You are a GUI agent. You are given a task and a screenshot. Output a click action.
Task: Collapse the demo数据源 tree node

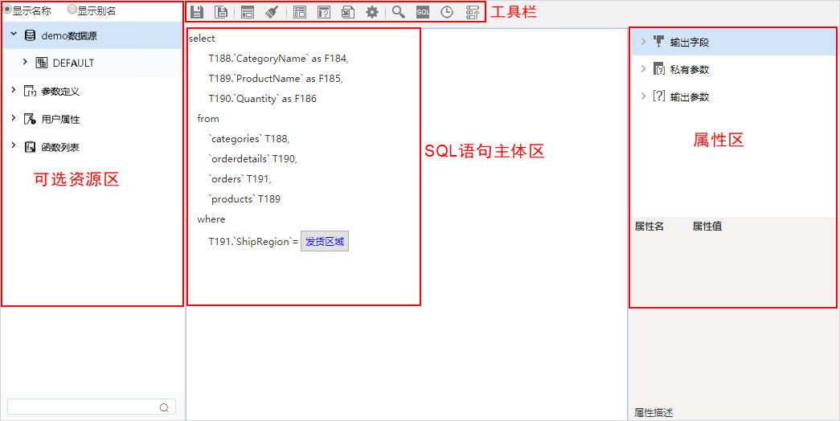click(x=14, y=35)
